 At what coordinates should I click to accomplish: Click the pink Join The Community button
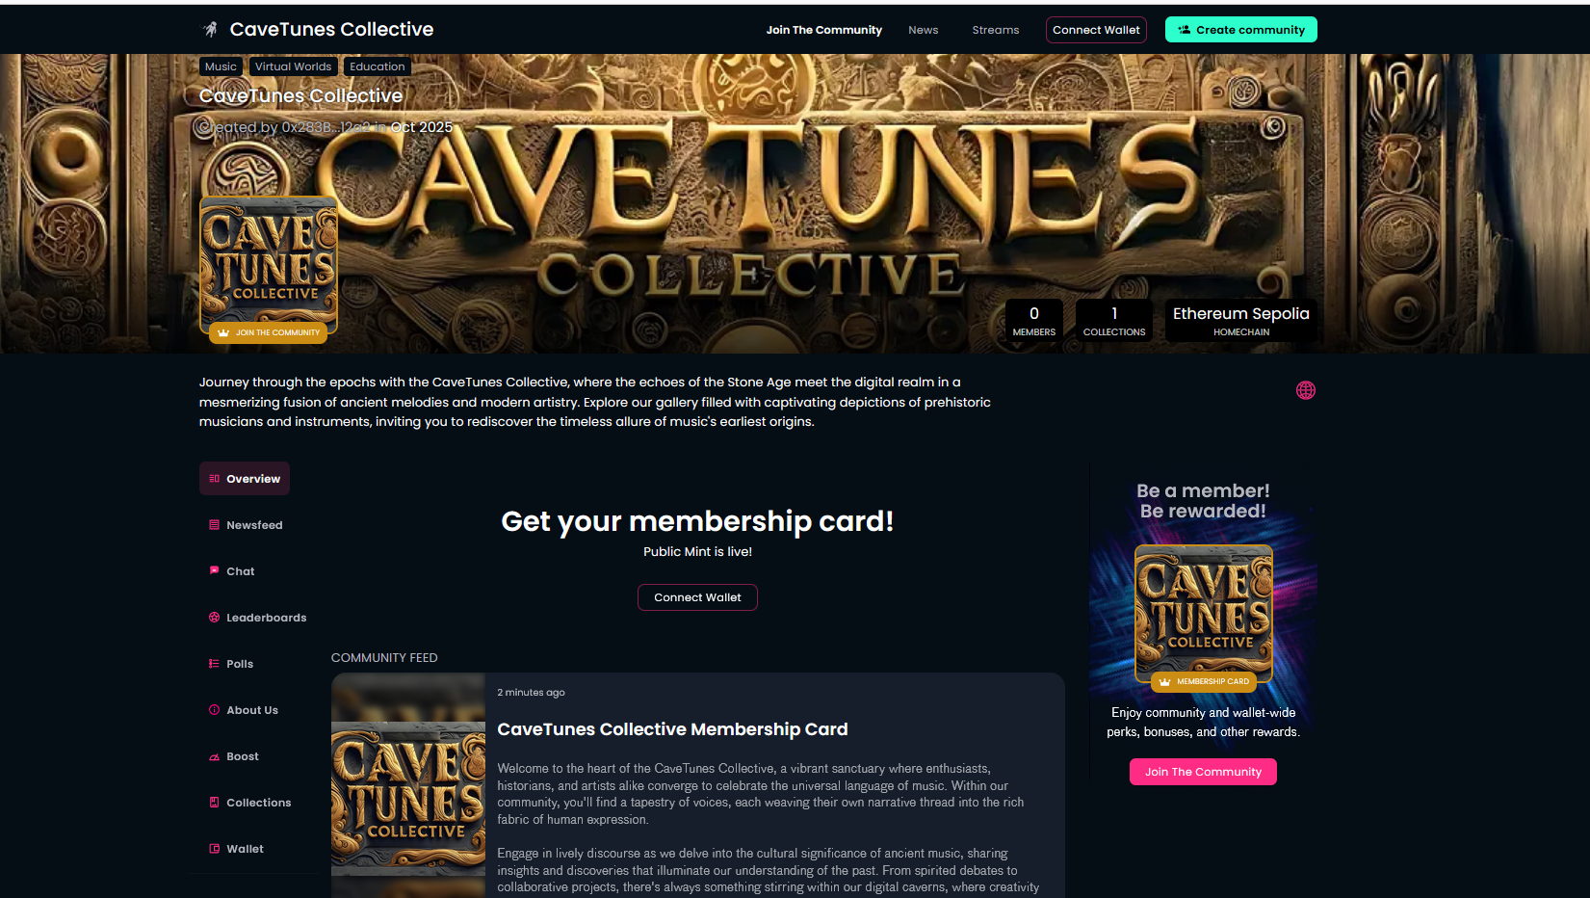click(x=1203, y=772)
